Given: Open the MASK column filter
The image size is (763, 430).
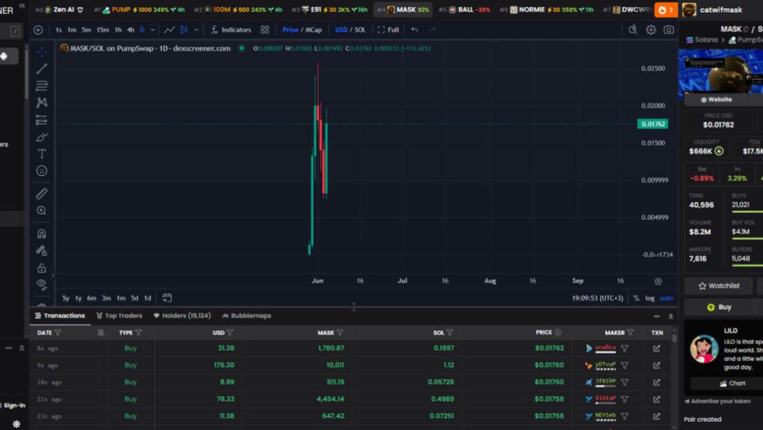Looking at the screenshot, I should 340,333.
